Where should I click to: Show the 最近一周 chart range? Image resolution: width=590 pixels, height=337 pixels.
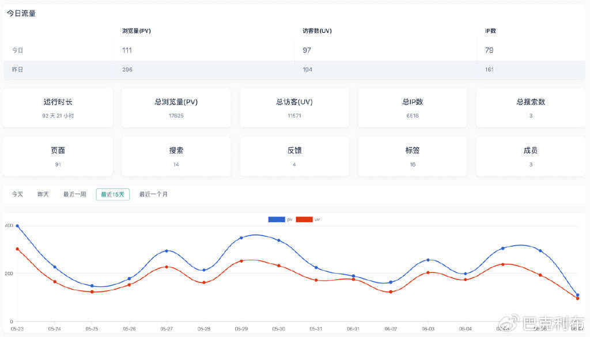(x=74, y=194)
